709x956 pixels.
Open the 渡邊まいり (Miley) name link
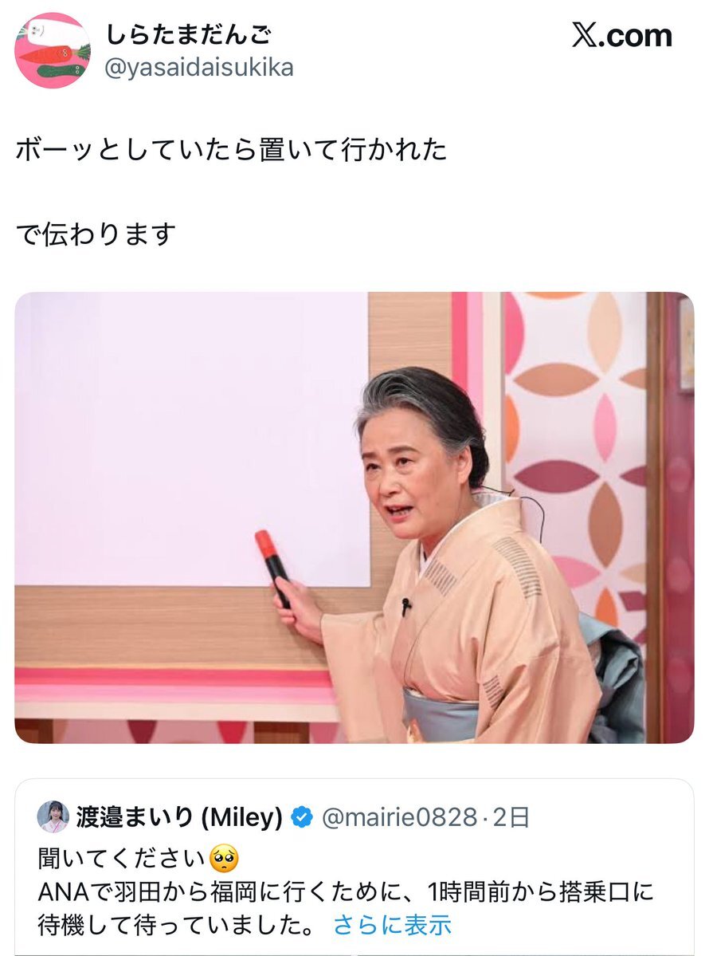[179, 817]
